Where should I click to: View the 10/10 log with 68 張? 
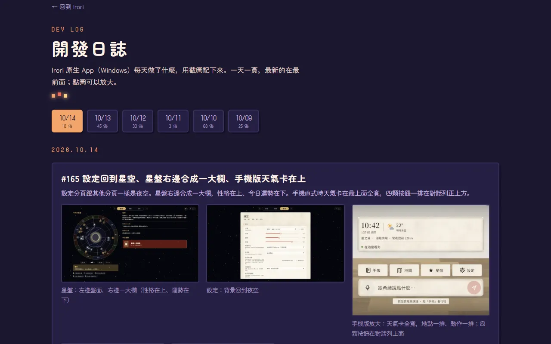[x=208, y=121]
